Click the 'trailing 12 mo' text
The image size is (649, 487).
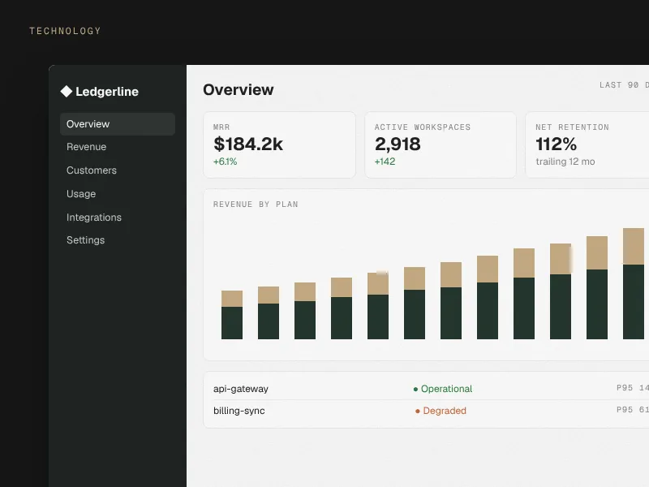[565, 162]
